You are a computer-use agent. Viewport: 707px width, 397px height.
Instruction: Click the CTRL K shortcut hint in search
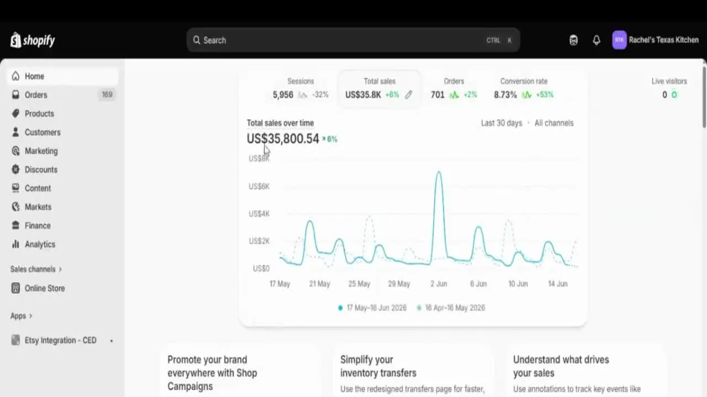tap(499, 40)
